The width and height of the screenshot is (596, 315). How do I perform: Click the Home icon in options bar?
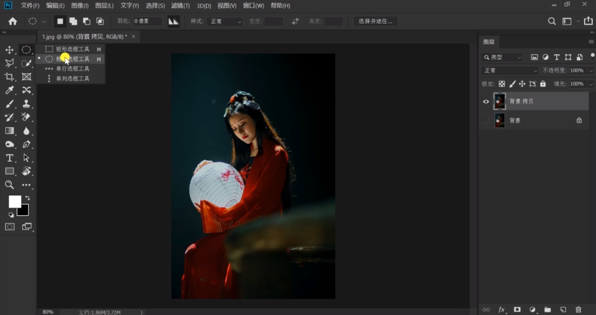13,21
